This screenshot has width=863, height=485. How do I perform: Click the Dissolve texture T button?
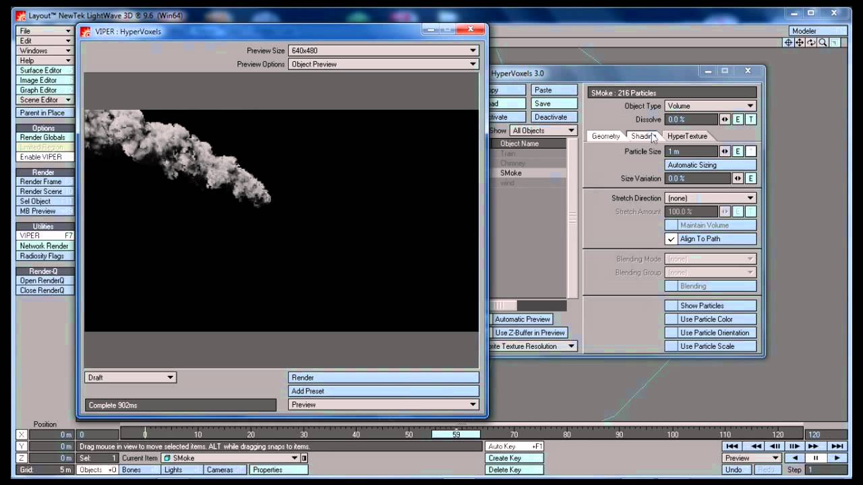point(750,119)
